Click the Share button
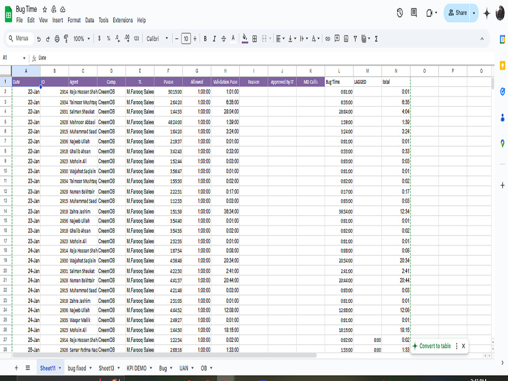Screen dimensions: 508x381 (x=457, y=13)
